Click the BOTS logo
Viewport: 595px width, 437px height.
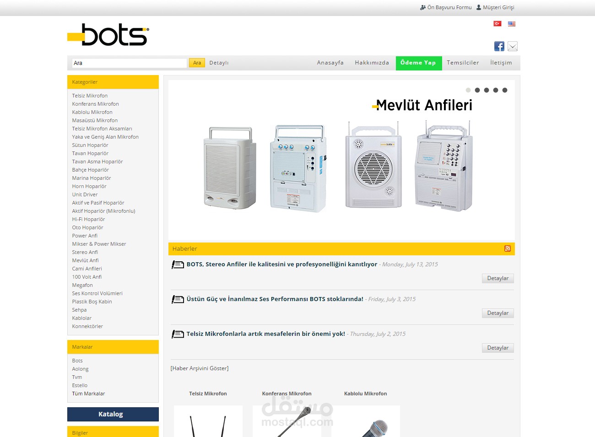108,34
